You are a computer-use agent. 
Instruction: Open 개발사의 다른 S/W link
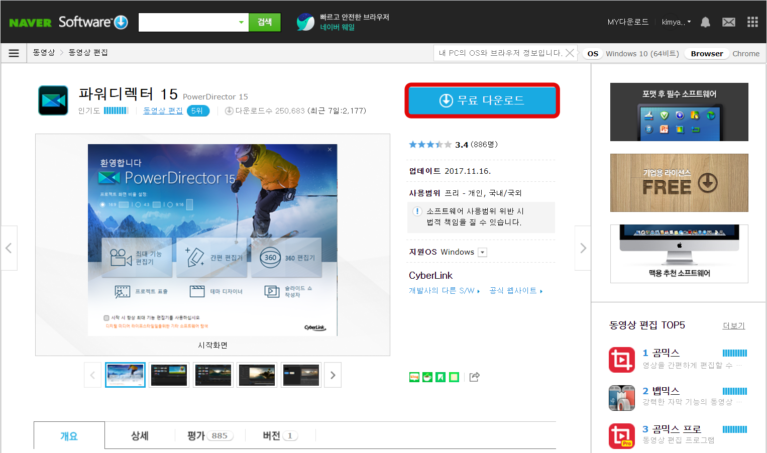click(445, 291)
